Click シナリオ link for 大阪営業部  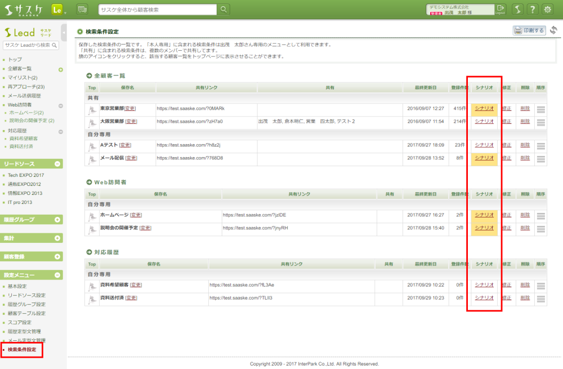click(x=484, y=121)
